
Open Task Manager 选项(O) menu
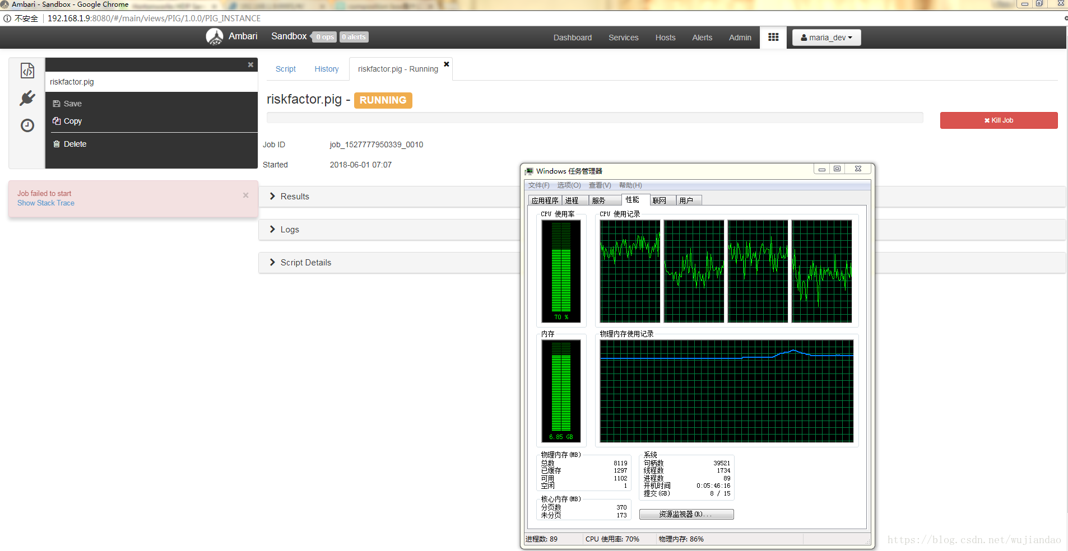569,185
